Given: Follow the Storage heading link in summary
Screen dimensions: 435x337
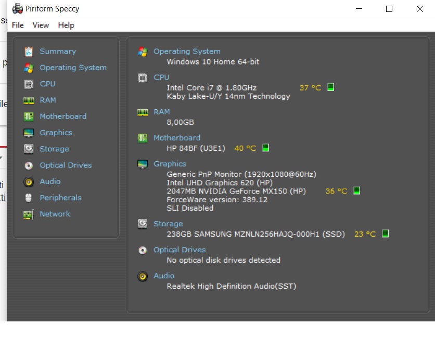Looking at the screenshot, I should (168, 224).
